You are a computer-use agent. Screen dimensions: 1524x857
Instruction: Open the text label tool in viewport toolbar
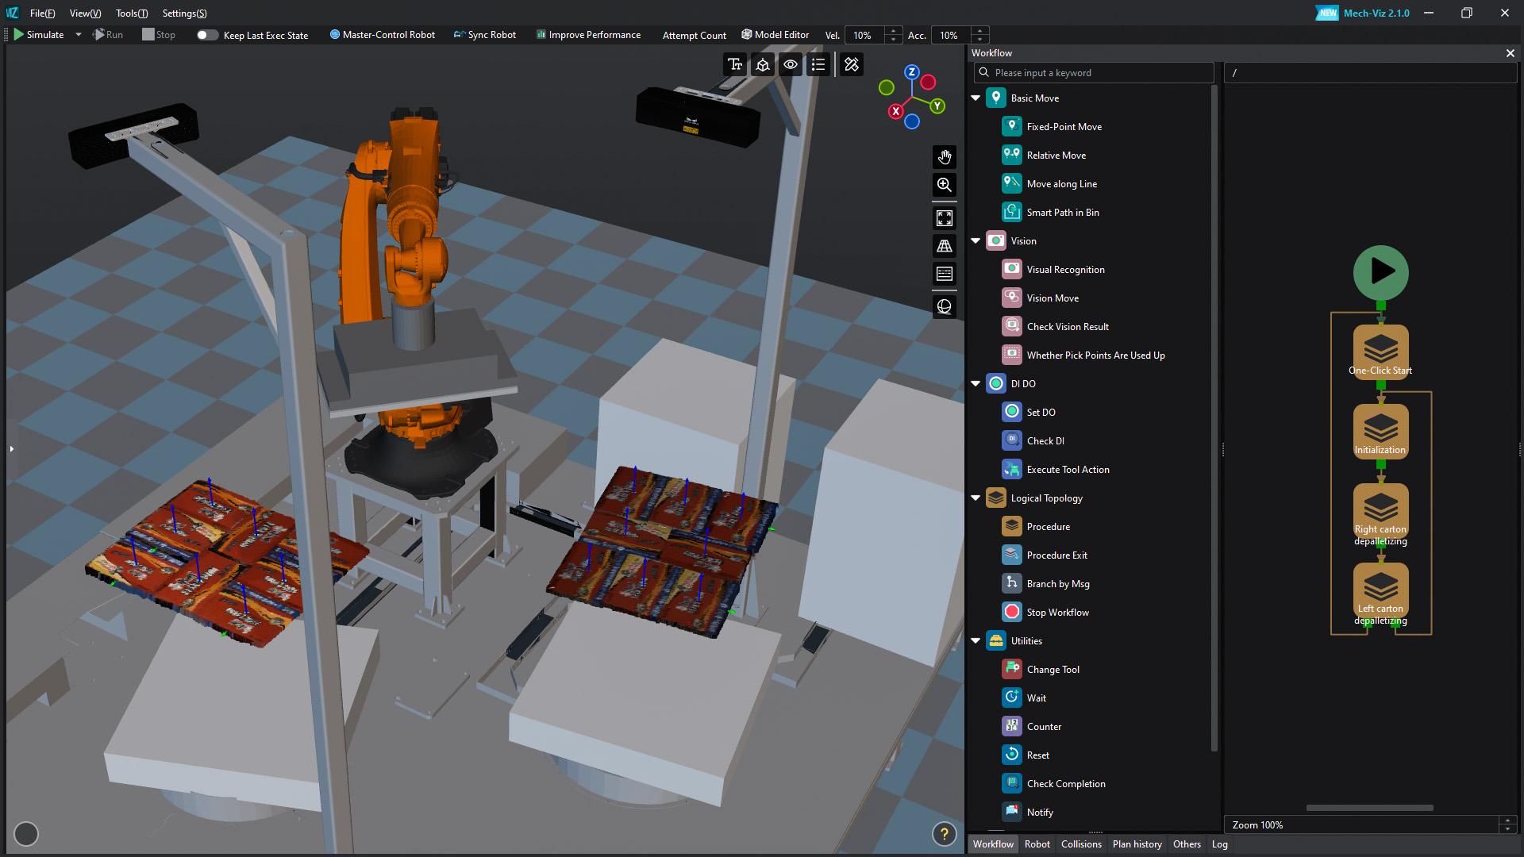point(735,64)
